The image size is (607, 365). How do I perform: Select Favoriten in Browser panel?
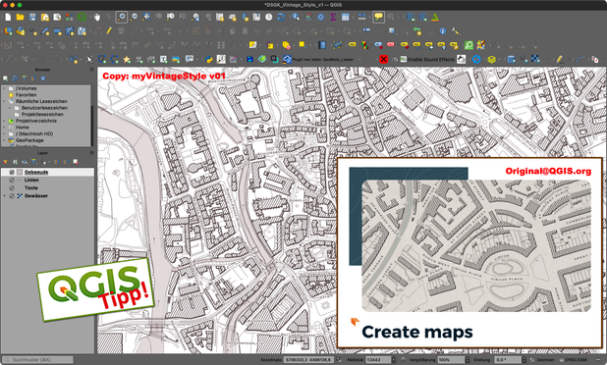[x=26, y=95]
